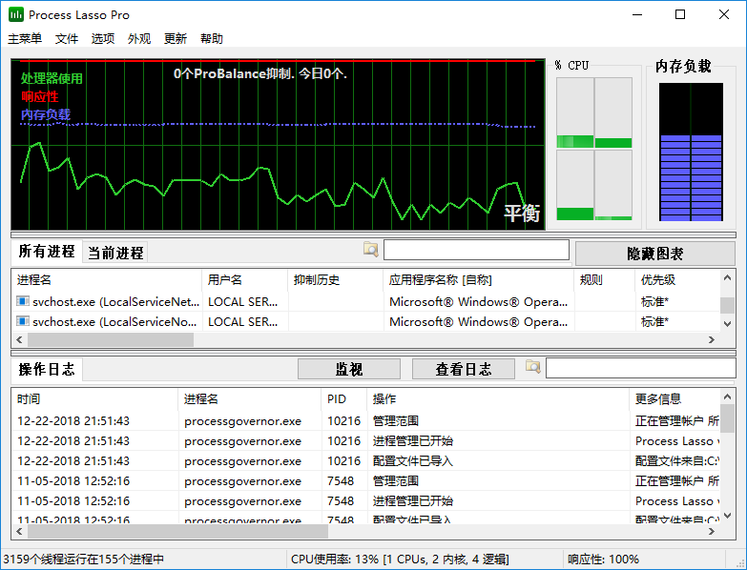Sort log by 时间 column header
This screenshot has height=570, width=747.
point(94,398)
